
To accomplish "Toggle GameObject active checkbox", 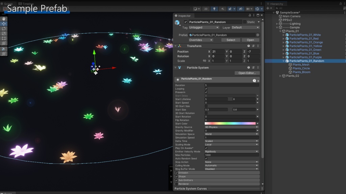I will 186,22.
